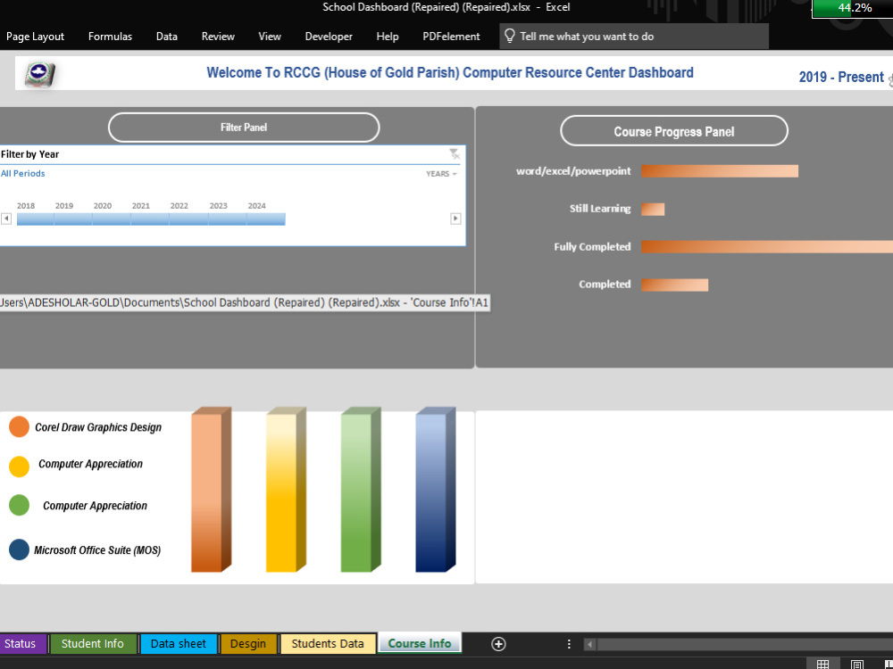Switch to the Status sheet tab
Image resolution: width=893 pixels, height=669 pixels.
(x=21, y=644)
